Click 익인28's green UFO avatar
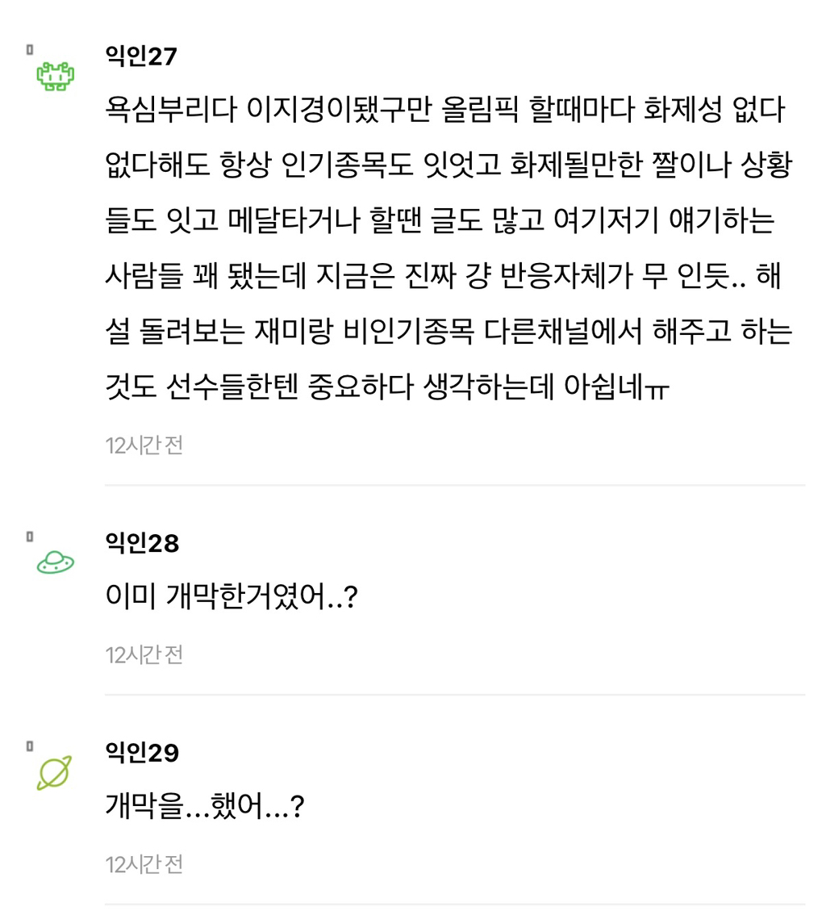Viewport: 826px width, 915px height. point(55,563)
